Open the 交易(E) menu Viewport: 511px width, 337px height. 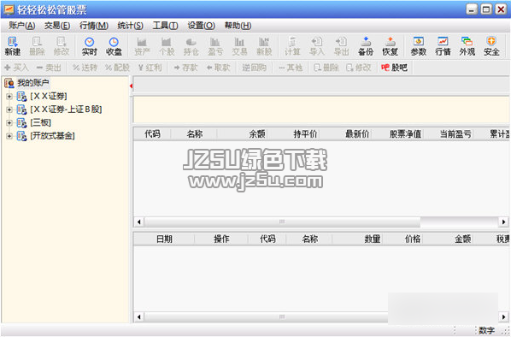tap(57, 26)
